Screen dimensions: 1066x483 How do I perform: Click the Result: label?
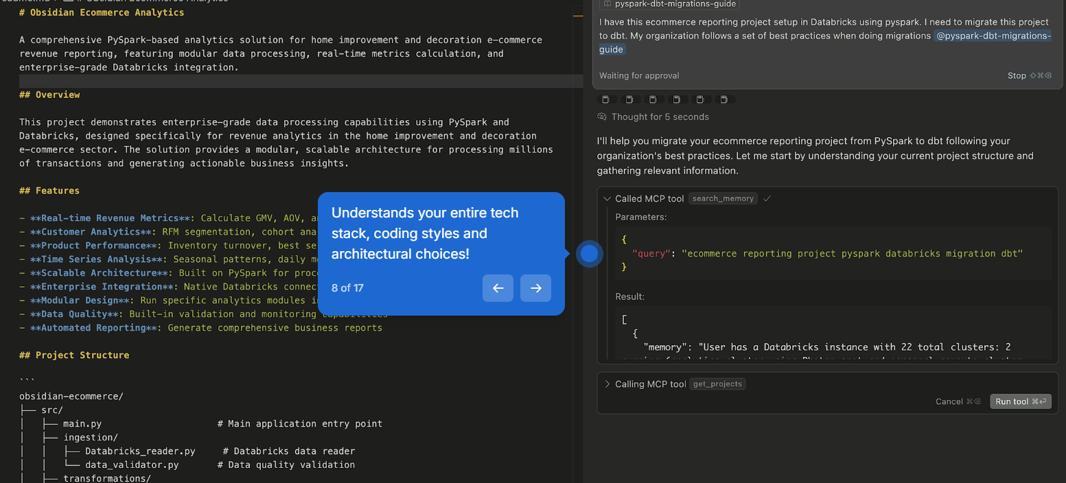click(x=629, y=296)
